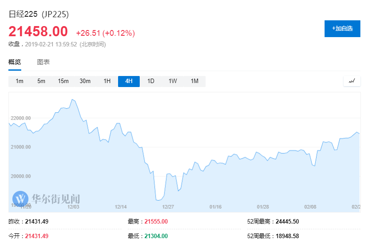Open the 图表 tab

pyautogui.click(x=43, y=62)
